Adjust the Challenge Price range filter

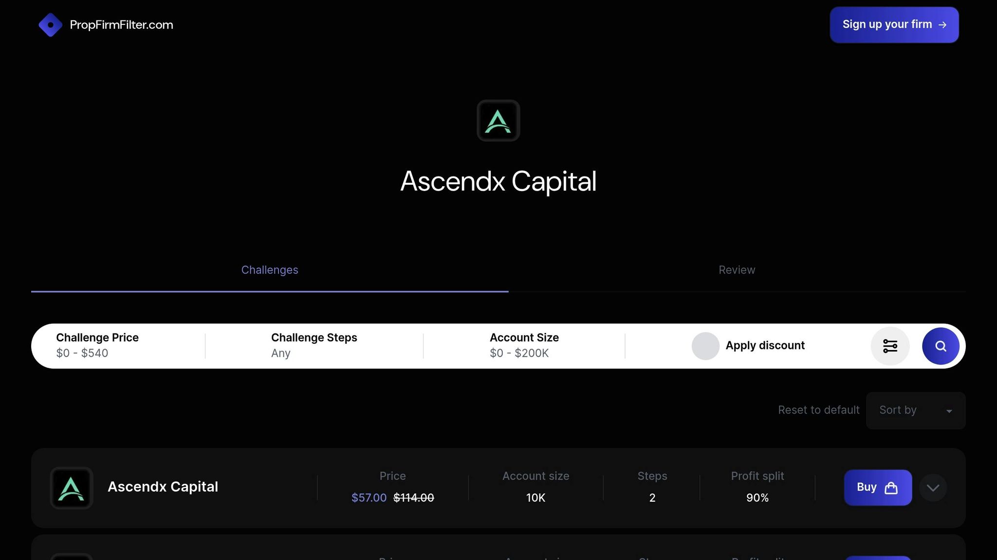[97, 345]
